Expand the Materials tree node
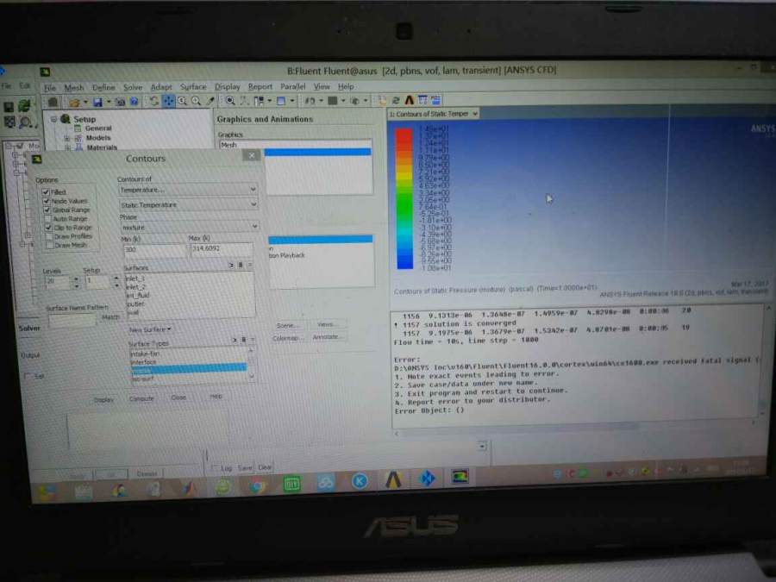The width and height of the screenshot is (776, 582). pyautogui.click(x=68, y=147)
